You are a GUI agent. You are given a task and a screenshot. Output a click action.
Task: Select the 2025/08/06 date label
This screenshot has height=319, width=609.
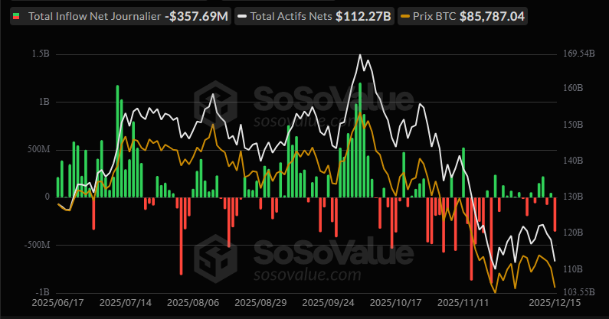pyautogui.click(x=193, y=303)
